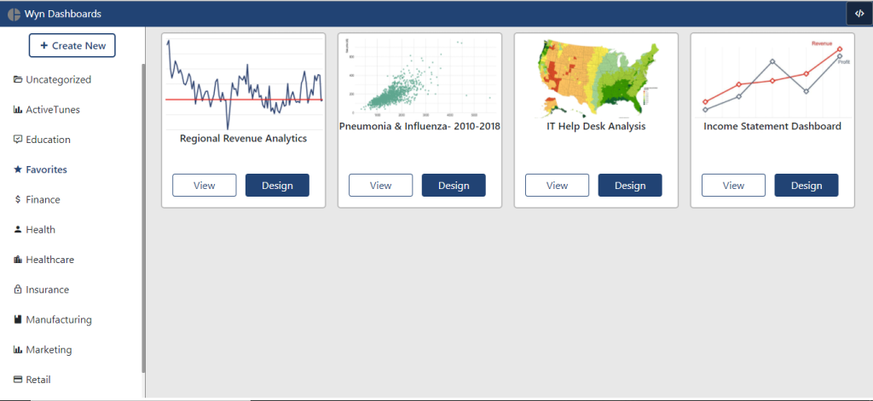
Task: Open the Marketing category
Action: pyautogui.click(x=49, y=350)
